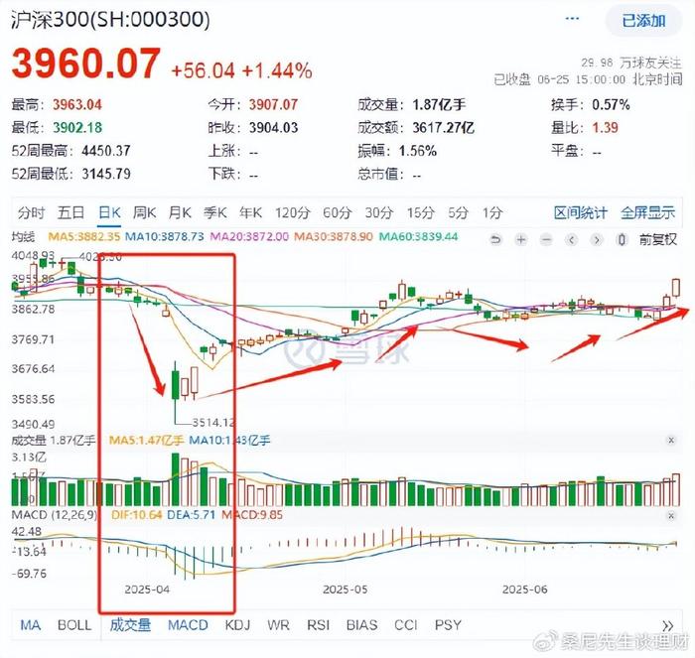This screenshot has width=695, height=658.
Task: Toggle the BIAS indicator
Action: point(361,625)
